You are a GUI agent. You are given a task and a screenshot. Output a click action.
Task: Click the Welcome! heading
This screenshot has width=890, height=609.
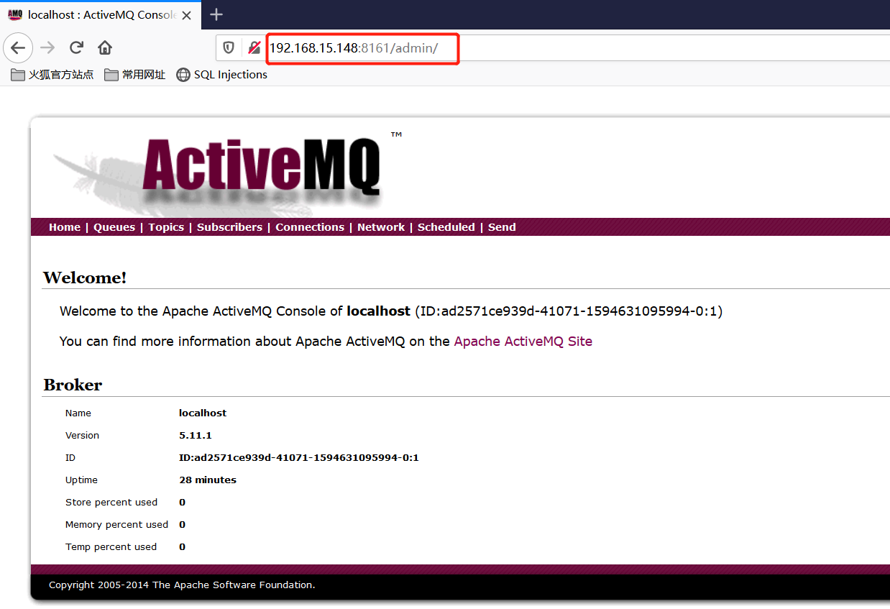pos(85,278)
